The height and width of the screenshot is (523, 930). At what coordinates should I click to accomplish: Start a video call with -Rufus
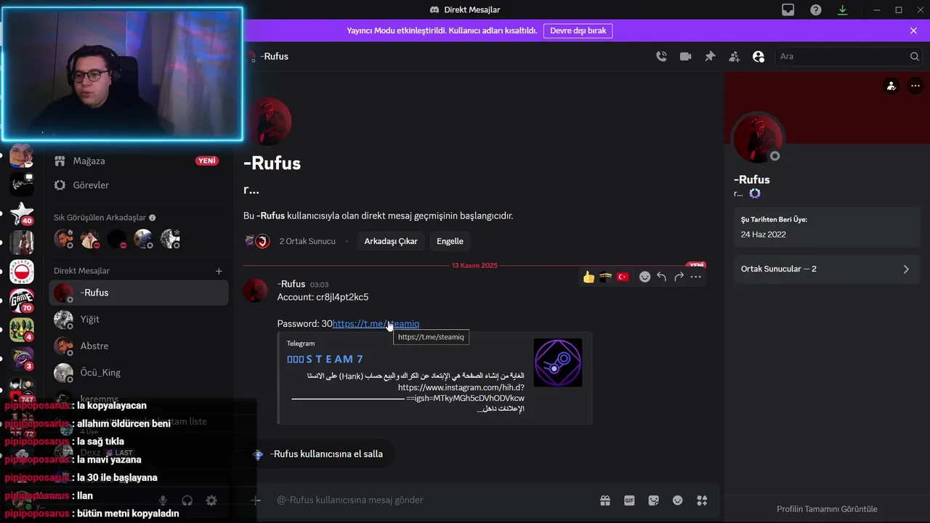point(685,56)
